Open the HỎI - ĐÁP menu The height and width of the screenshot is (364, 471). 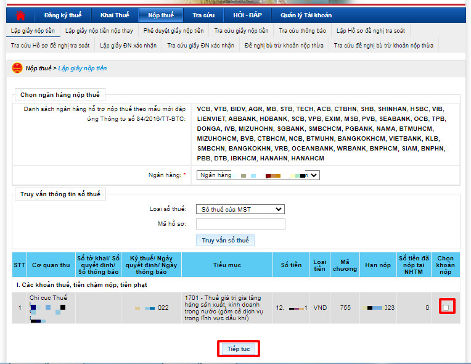[x=247, y=15]
